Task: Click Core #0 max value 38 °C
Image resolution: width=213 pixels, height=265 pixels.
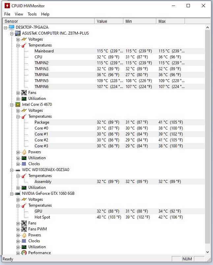Action: [x=170, y=128]
